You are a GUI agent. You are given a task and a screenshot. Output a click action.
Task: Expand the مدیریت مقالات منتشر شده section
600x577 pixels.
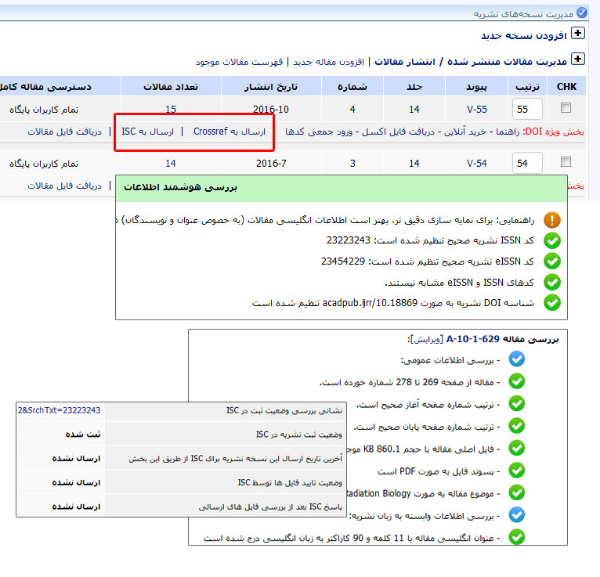tap(578, 60)
